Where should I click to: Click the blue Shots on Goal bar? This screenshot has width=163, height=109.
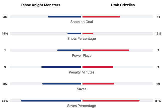pos(64,17)
